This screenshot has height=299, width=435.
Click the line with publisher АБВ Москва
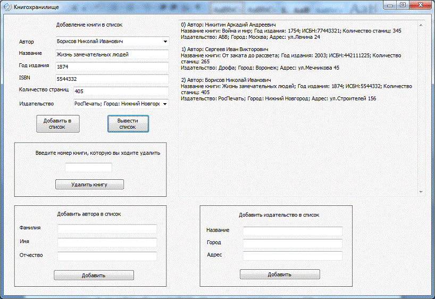coord(250,37)
